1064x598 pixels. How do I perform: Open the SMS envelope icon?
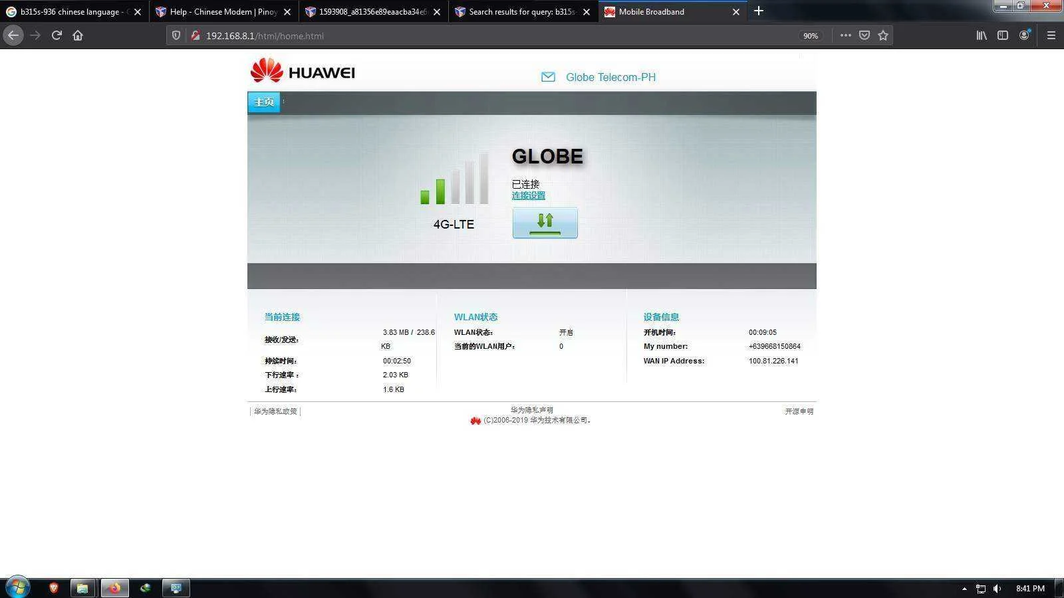pyautogui.click(x=548, y=77)
